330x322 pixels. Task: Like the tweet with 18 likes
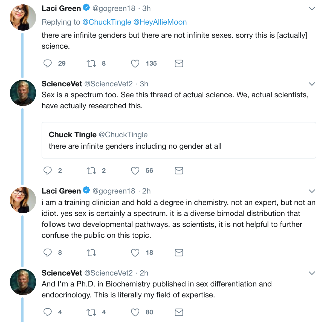click(135, 253)
